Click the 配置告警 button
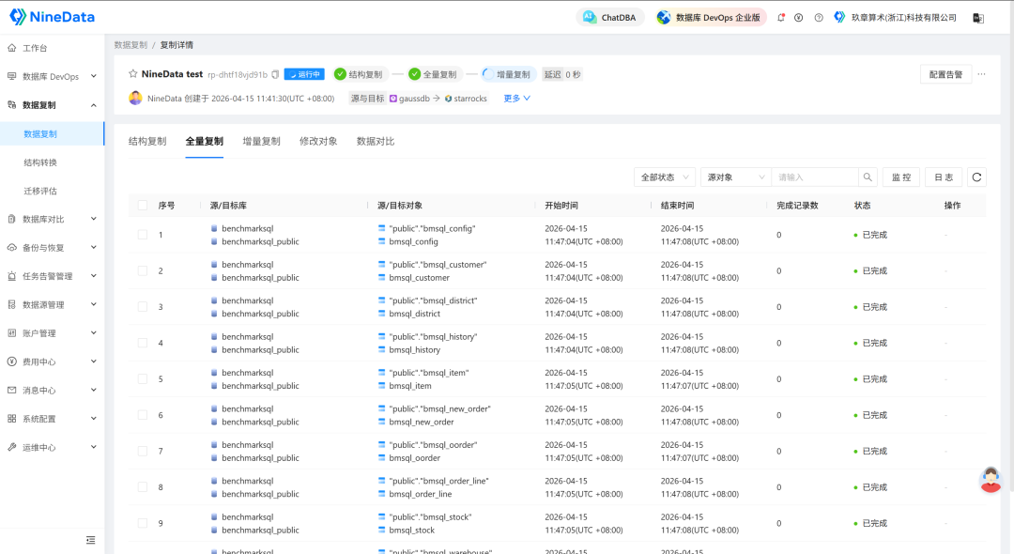This screenshot has height=554, width=1014. point(945,74)
